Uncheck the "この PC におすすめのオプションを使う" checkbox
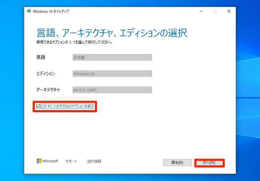Screen dimensions: 260x181 [x=38, y=106]
